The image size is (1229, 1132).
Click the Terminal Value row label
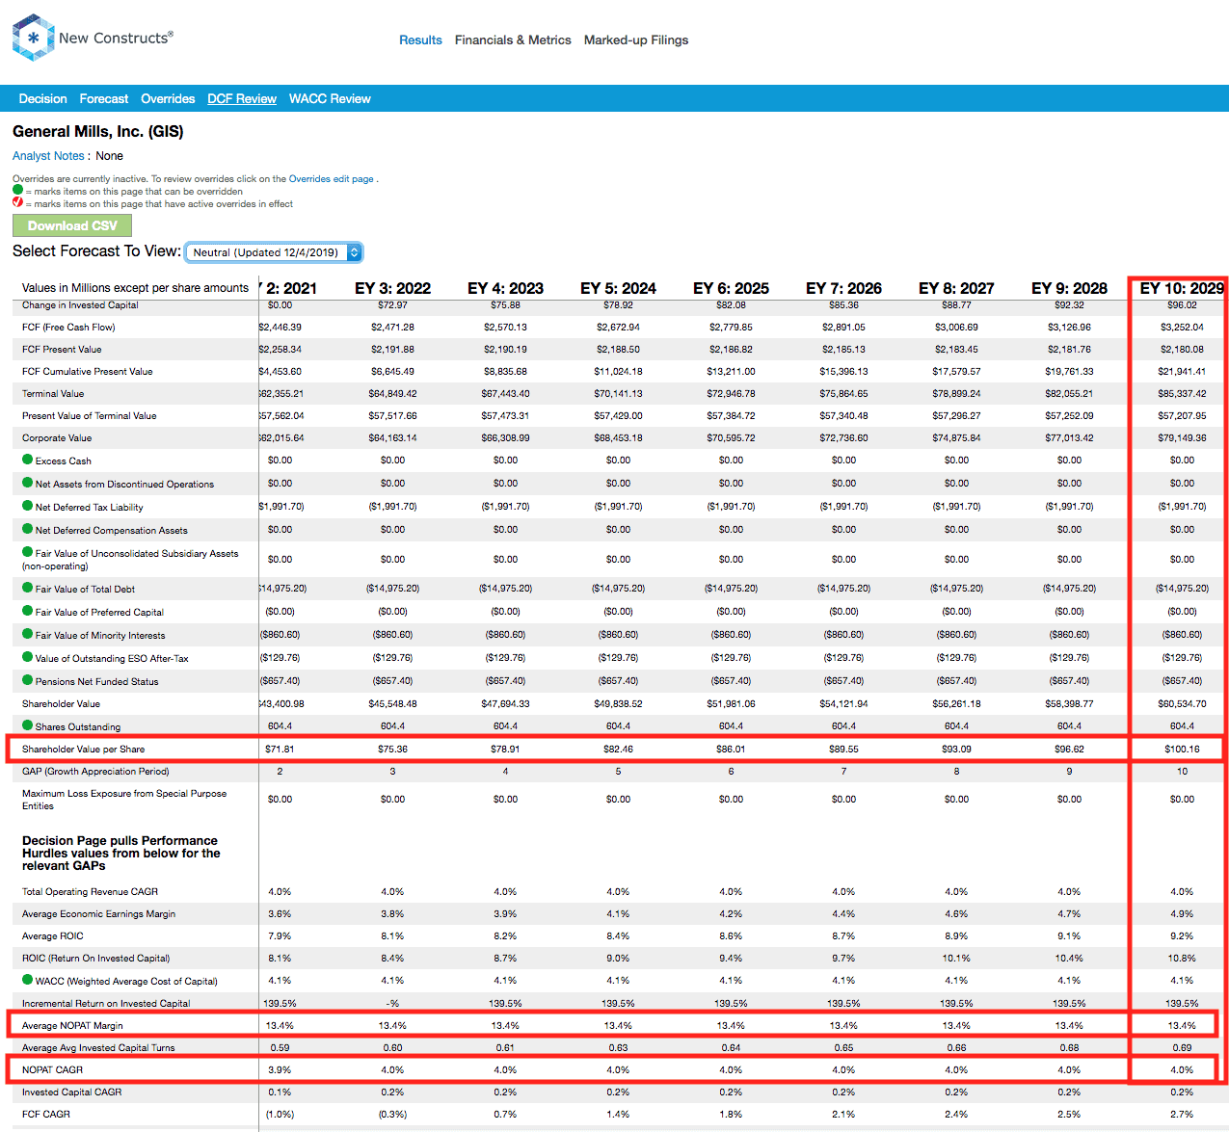pyautogui.click(x=53, y=393)
